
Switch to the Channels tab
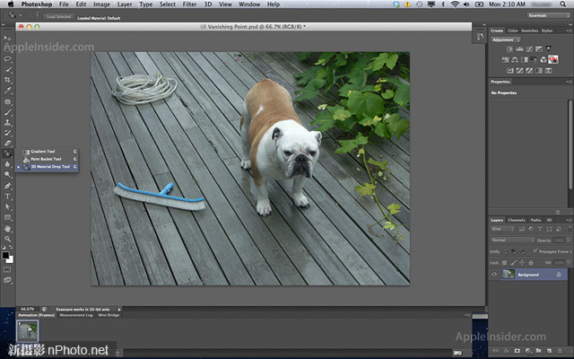point(517,220)
